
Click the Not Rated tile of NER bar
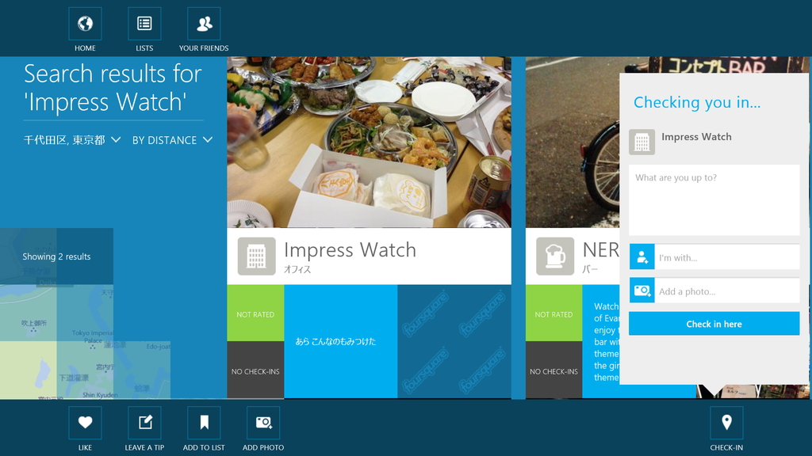pos(553,313)
